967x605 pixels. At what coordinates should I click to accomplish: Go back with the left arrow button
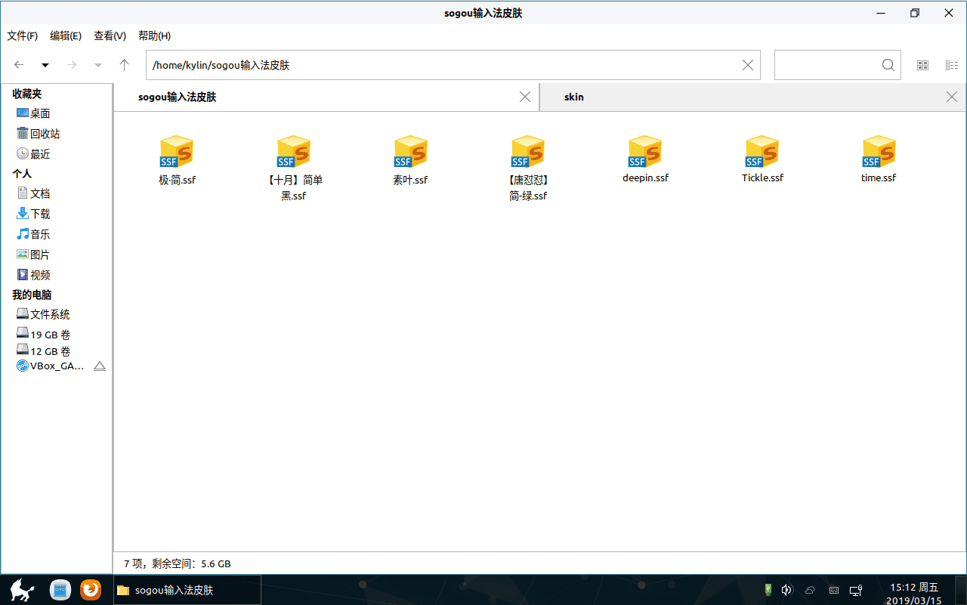click(19, 65)
